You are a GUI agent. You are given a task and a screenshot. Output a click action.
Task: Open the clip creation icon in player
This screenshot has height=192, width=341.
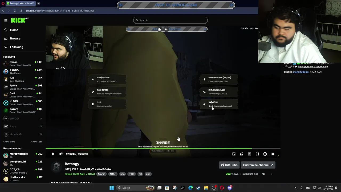[242, 154]
